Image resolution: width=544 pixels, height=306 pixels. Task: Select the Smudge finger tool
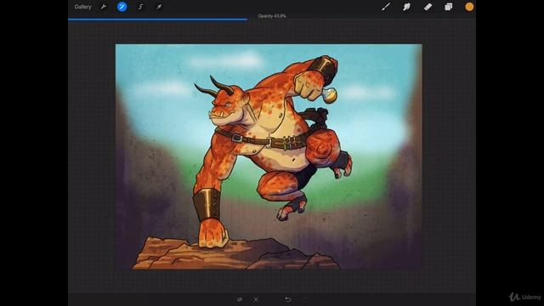point(406,7)
